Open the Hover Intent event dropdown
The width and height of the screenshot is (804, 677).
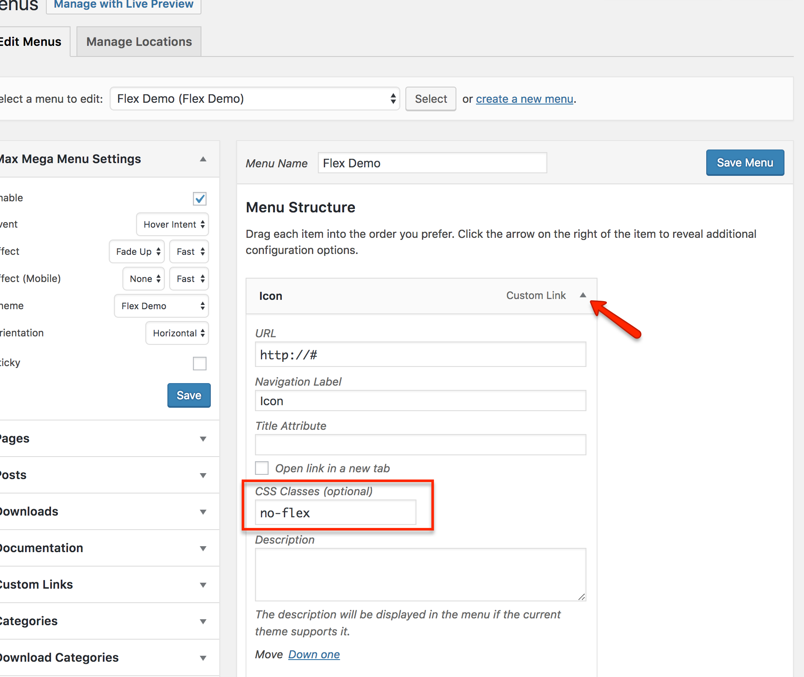[x=173, y=224]
